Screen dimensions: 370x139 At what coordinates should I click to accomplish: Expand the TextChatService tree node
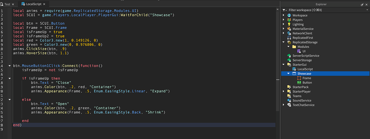(x=283, y=105)
